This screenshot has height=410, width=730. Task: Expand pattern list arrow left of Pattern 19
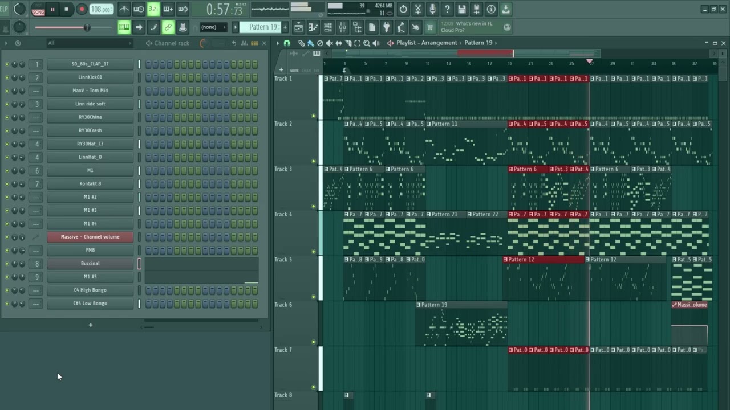[x=235, y=27]
